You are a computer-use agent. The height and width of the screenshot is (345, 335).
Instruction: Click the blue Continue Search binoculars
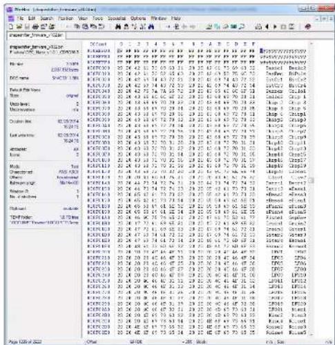151,27
